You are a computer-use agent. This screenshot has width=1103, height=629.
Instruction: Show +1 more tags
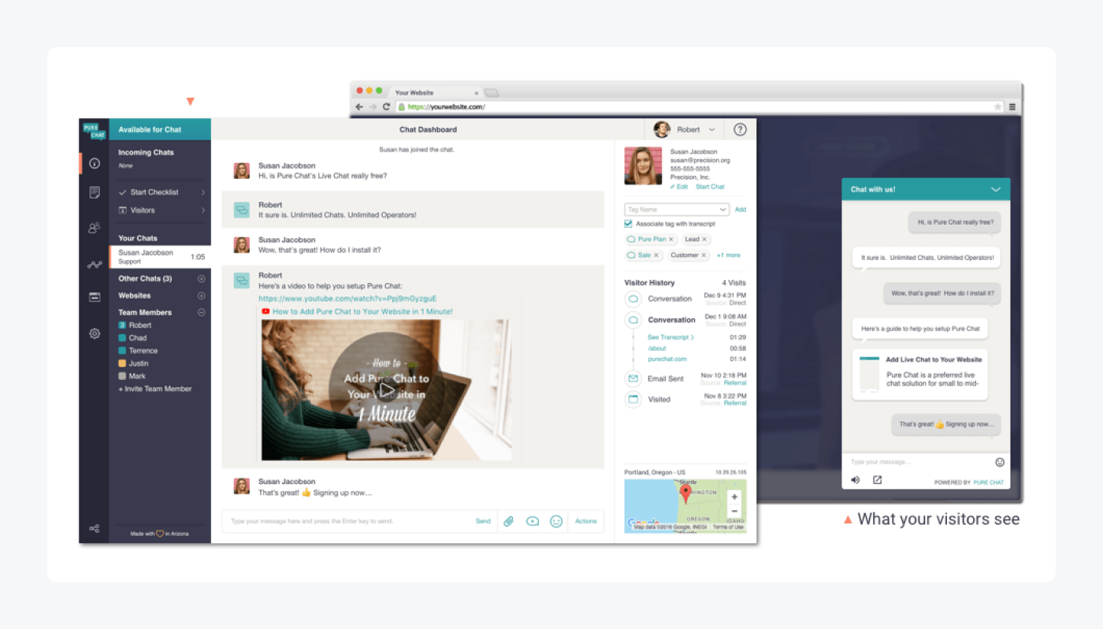(729, 255)
